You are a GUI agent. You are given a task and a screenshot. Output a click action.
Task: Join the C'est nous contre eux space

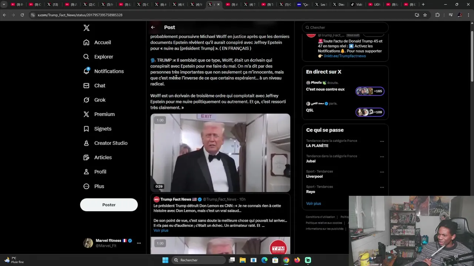coord(325,89)
